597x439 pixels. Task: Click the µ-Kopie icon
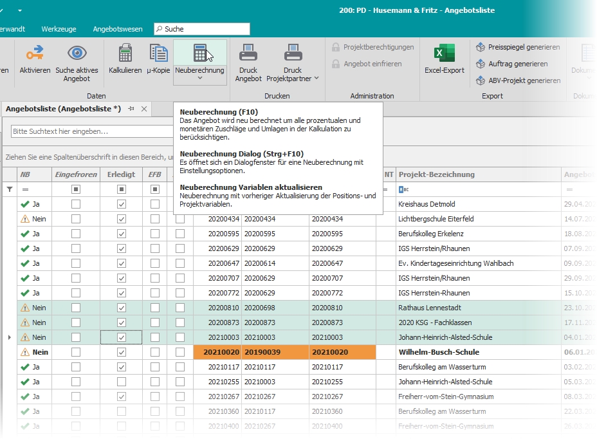[158, 54]
